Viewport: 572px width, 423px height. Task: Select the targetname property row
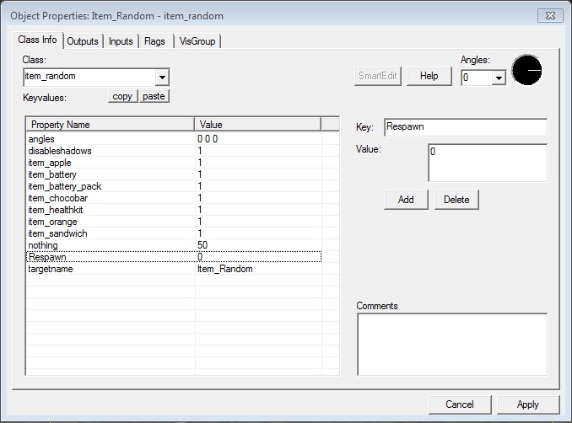point(174,269)
